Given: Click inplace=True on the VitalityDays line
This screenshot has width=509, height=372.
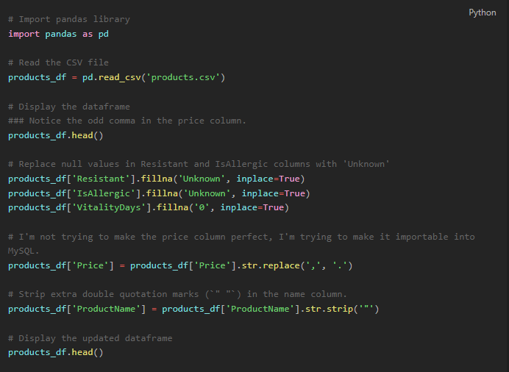Looking at the screenshot, I should 252,207.
